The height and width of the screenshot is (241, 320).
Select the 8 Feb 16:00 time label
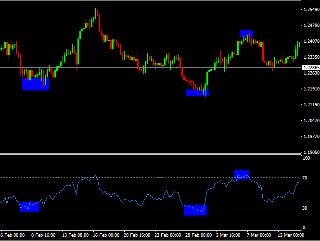pos(43,235)
